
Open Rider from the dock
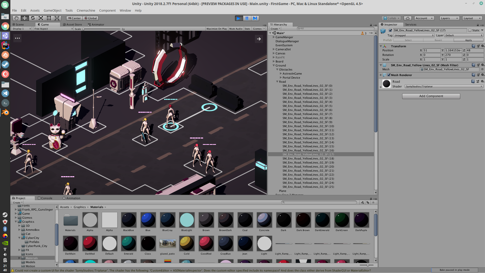[5, 45]
